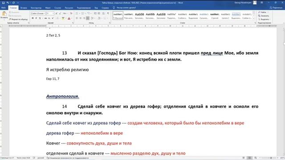Switch to Web Layout view in status bar

[255, 158]
